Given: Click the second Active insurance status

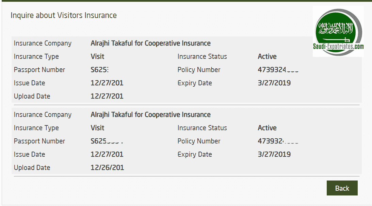Looking at the screenshot, I should point(267,128).
